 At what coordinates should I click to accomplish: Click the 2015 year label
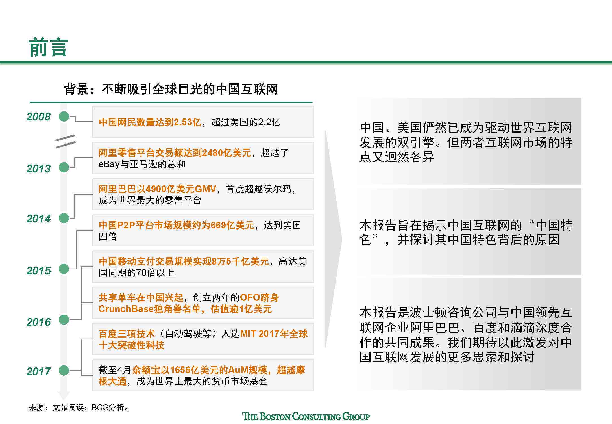(x=39, y=271)
